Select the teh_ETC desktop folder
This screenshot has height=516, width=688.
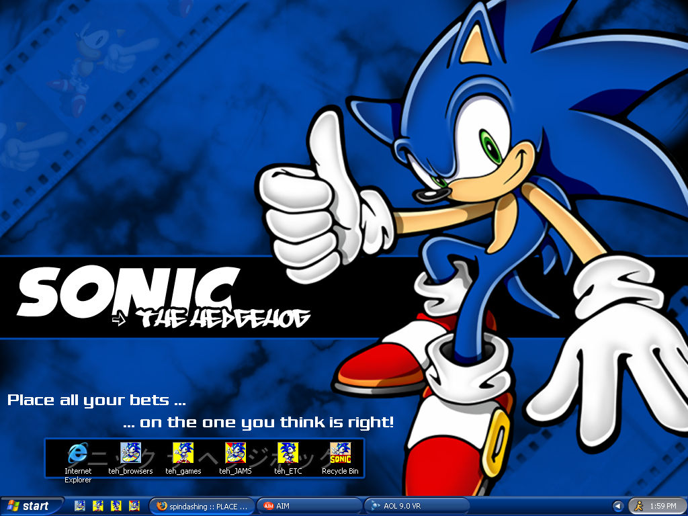288,453
